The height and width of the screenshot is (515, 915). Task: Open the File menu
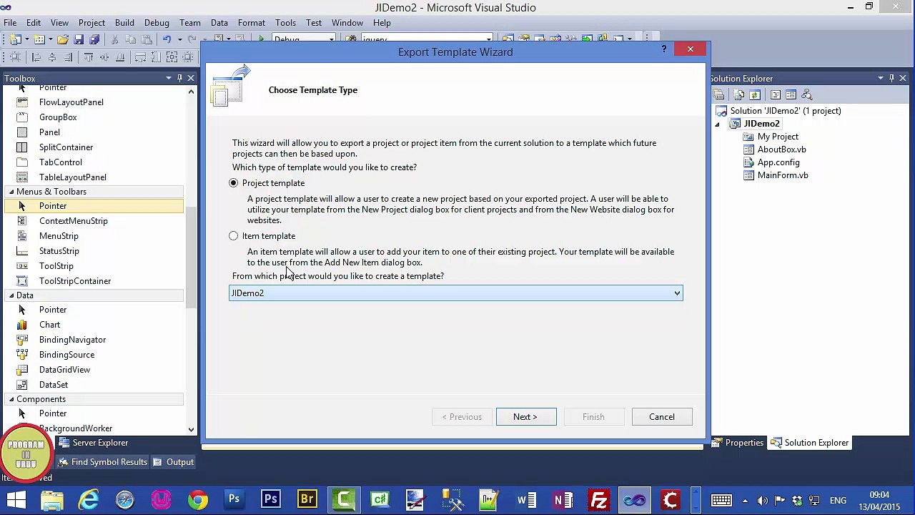10,23
